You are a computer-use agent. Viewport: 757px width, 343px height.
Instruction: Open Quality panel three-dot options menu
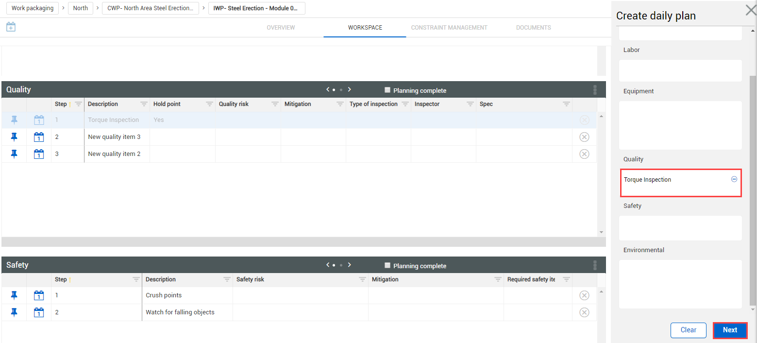(x=595, y=90)
